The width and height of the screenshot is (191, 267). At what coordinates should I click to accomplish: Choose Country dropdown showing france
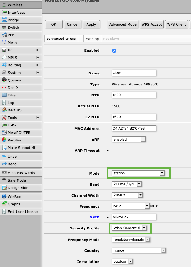point(138,251)
